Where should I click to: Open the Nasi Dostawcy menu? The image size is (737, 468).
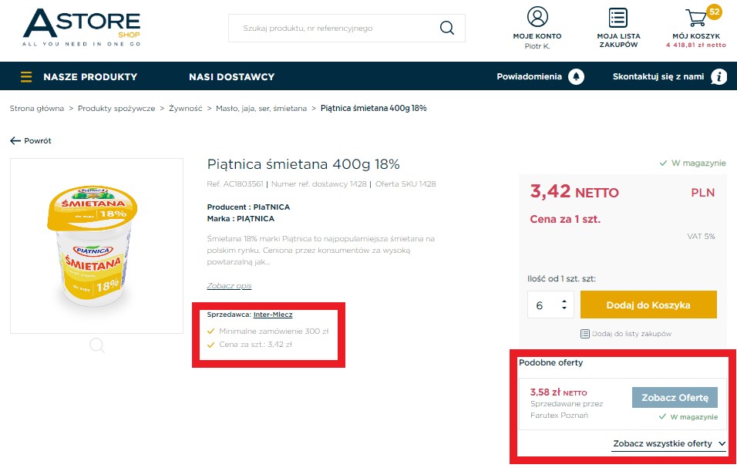232,76
